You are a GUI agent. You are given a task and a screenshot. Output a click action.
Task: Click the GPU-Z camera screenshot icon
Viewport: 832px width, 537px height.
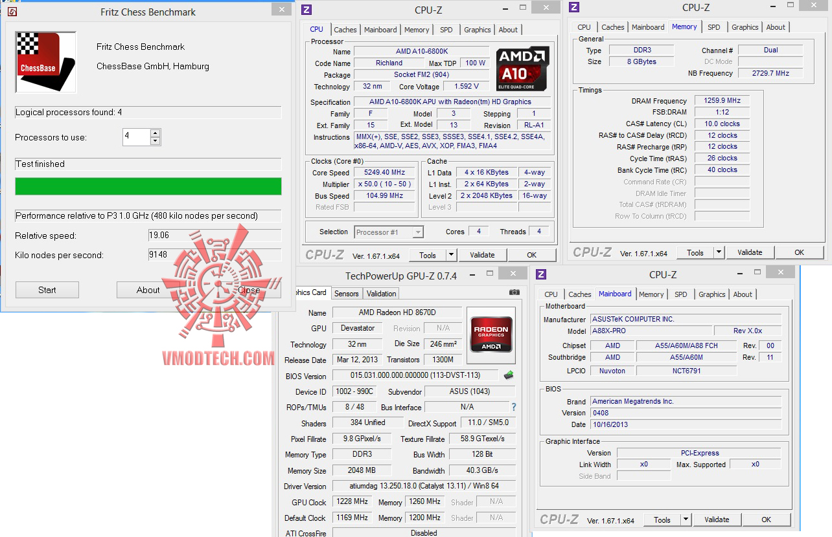pos(514,292)
